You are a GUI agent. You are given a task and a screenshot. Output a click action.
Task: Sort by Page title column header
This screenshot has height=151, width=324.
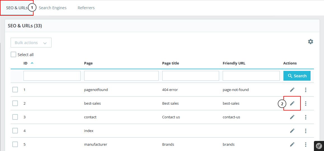coord(170,63)
